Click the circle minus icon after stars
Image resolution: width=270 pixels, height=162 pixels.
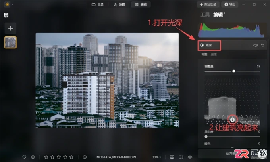coord(85,157)
